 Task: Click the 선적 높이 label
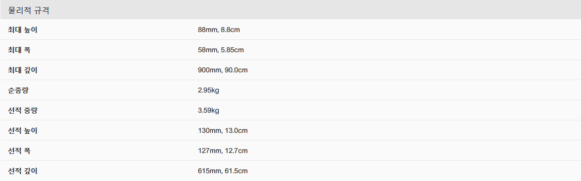[23, 130]
